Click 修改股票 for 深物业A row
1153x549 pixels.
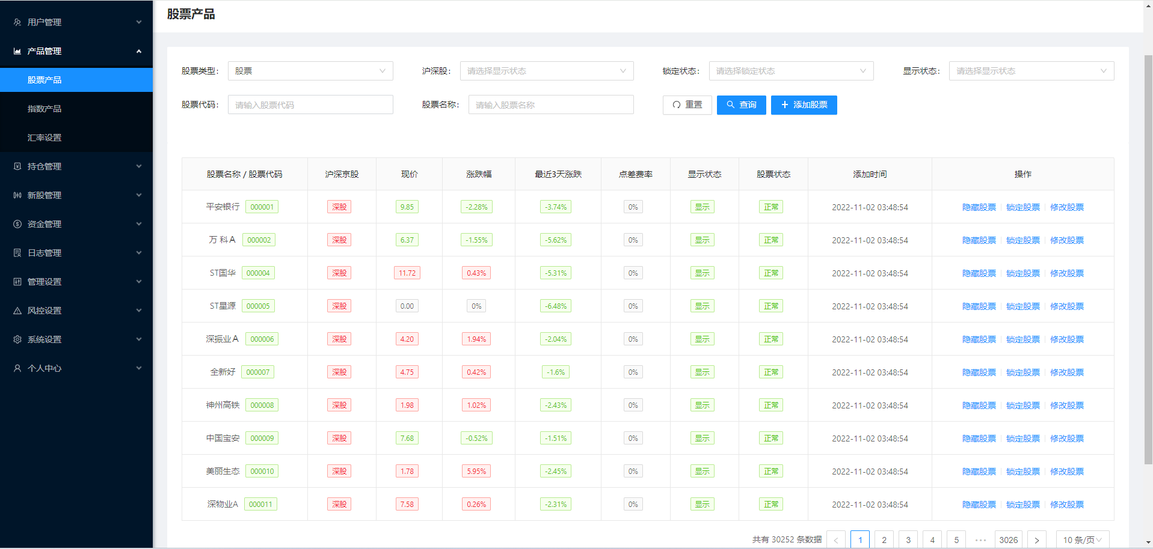coord(1066,505)
